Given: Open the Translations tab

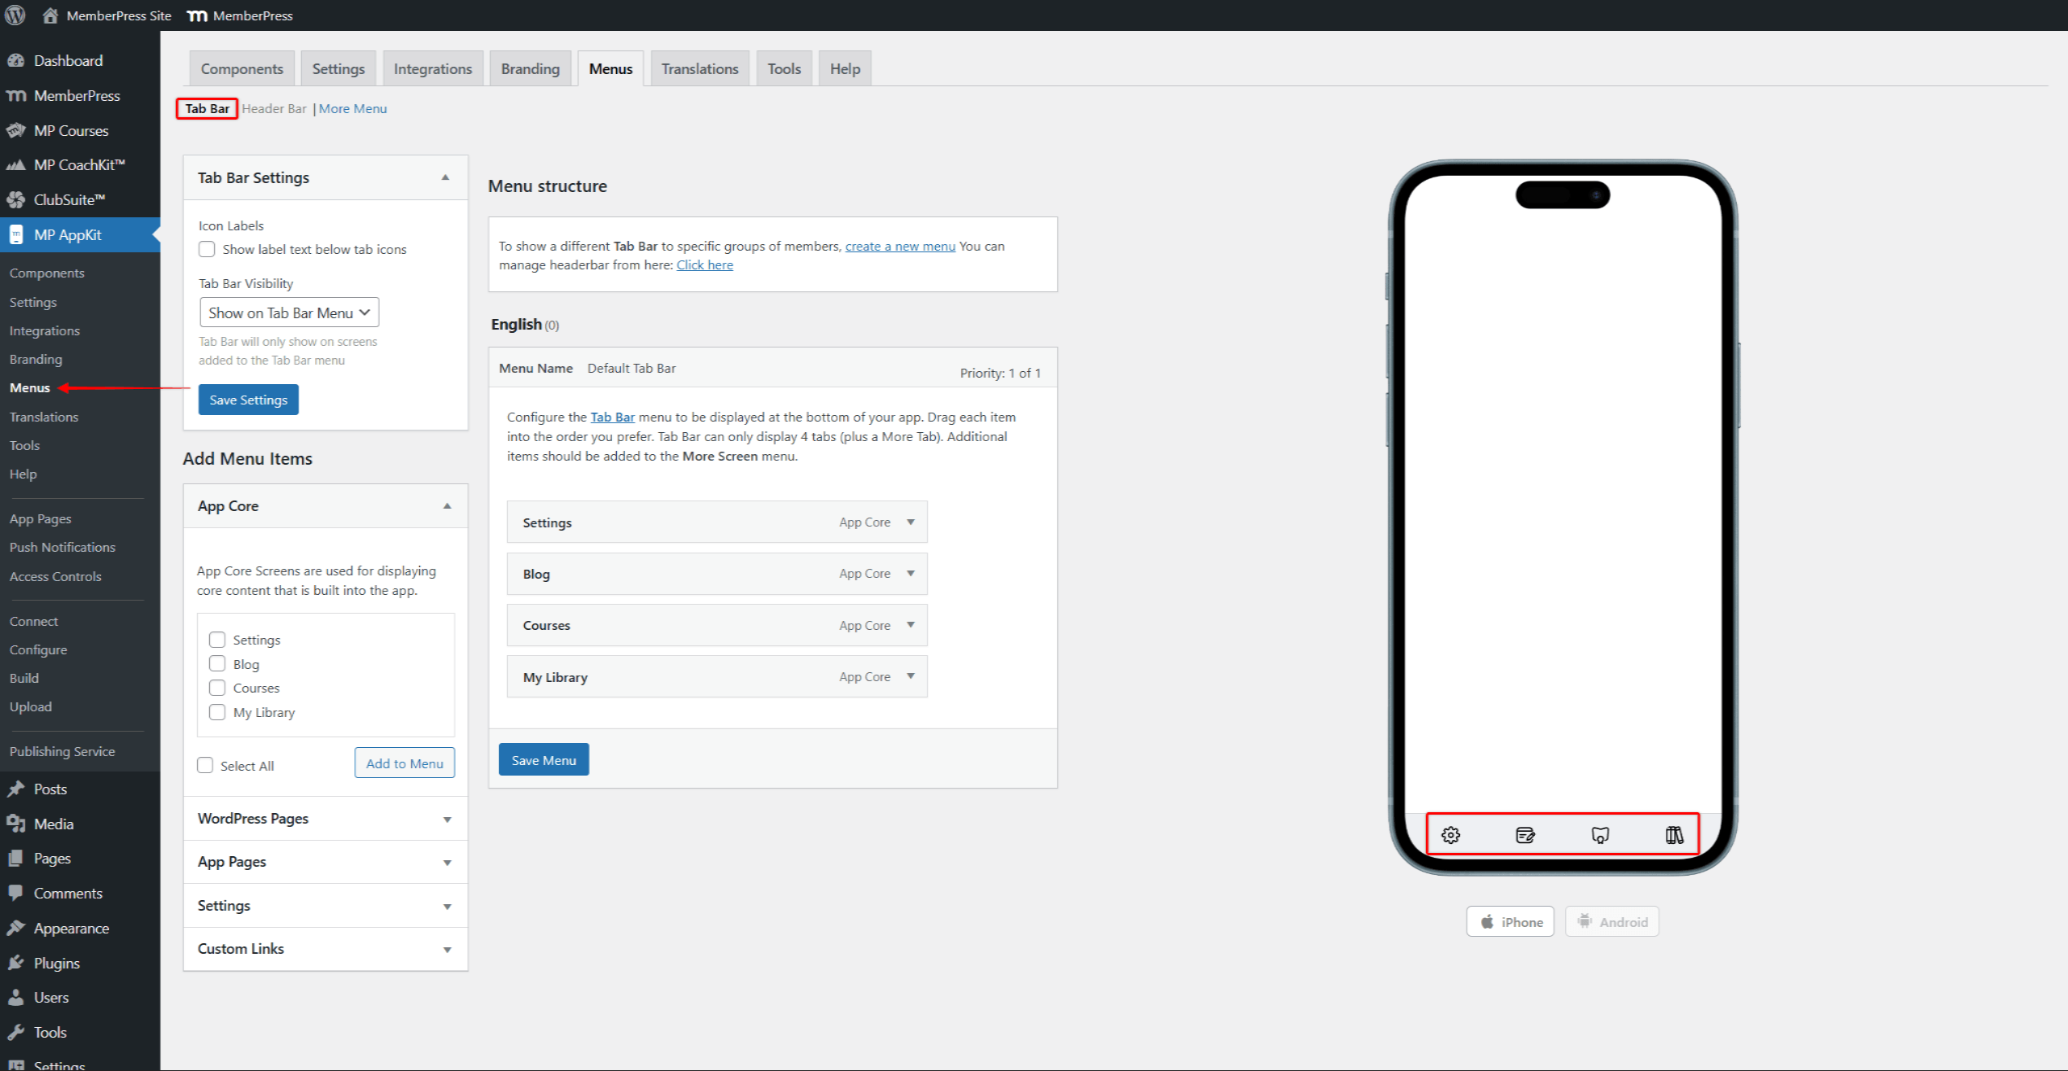Looking at the screenshot, I should pos(699,69).
